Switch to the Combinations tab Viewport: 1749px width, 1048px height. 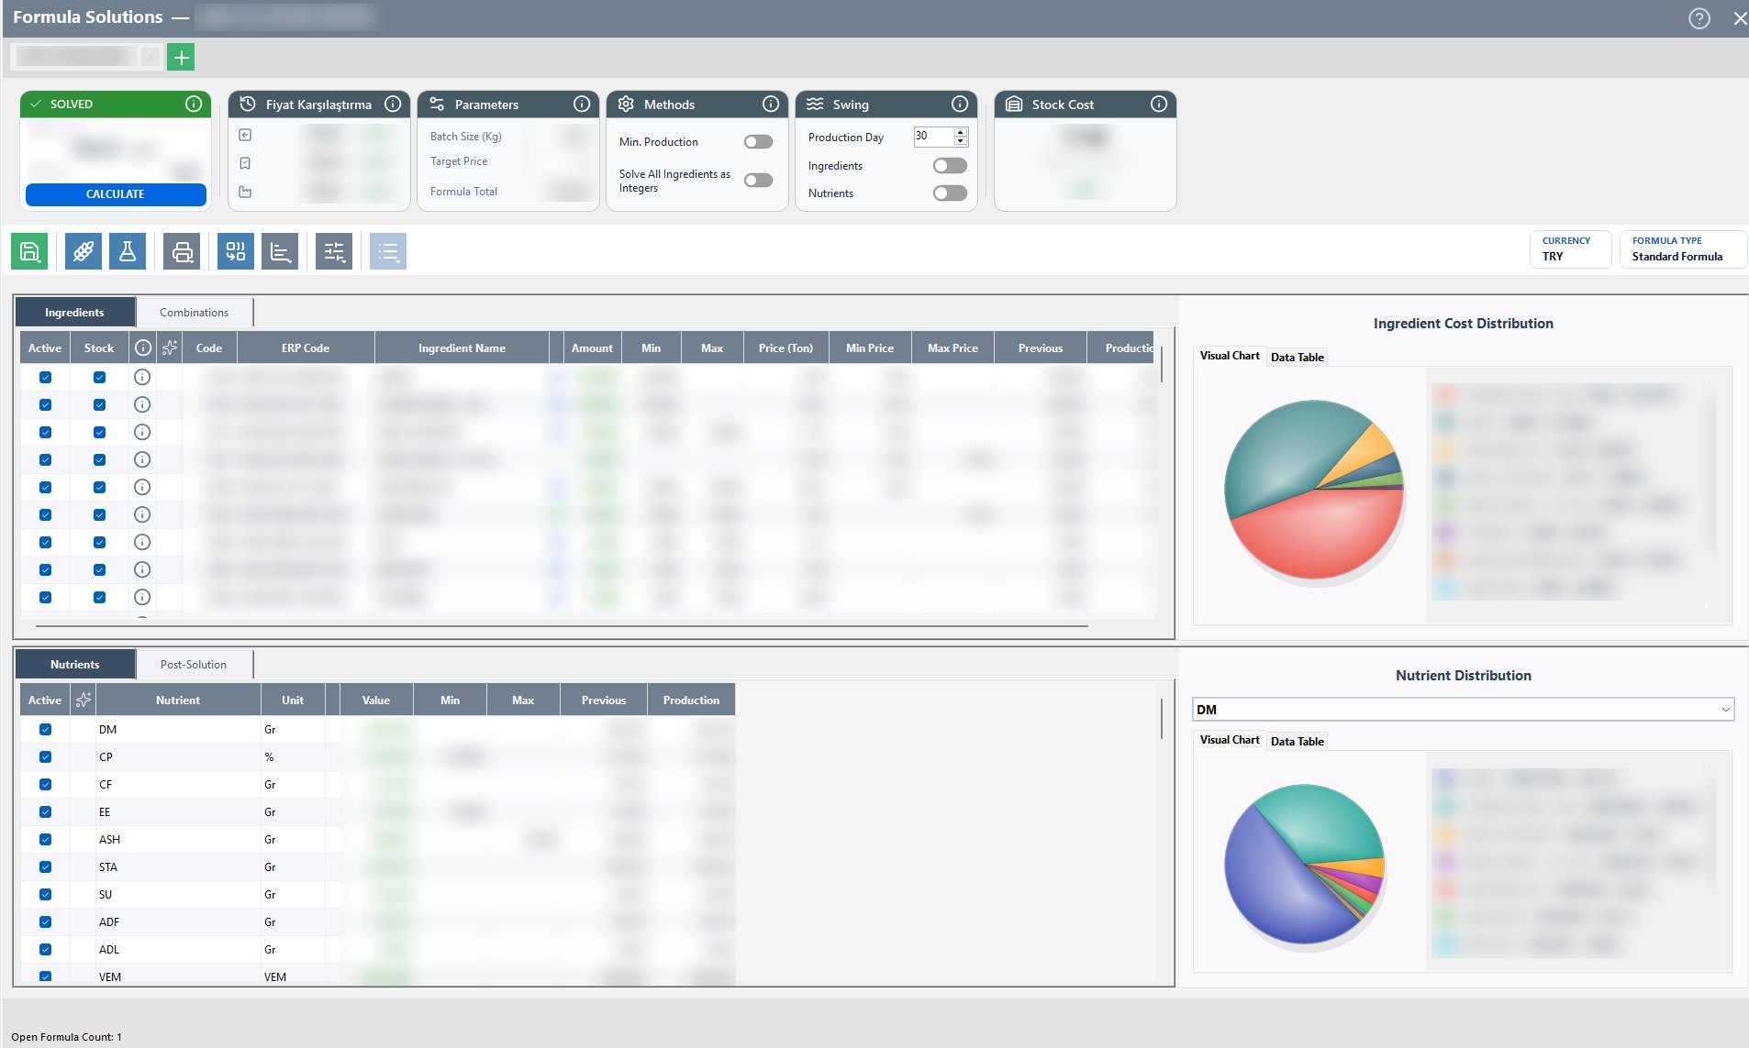[x=195, y=313]
